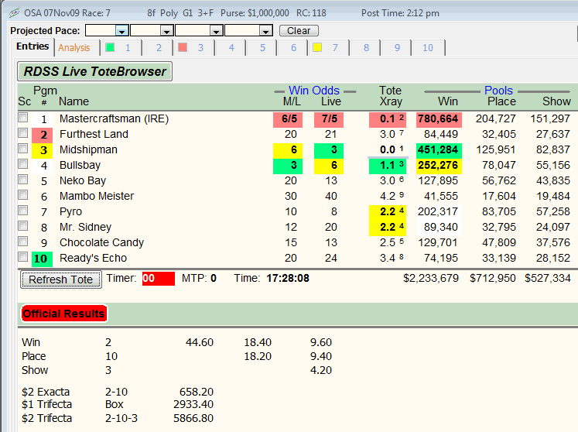Click the red Timer 00 field

(x=159, y=279)
